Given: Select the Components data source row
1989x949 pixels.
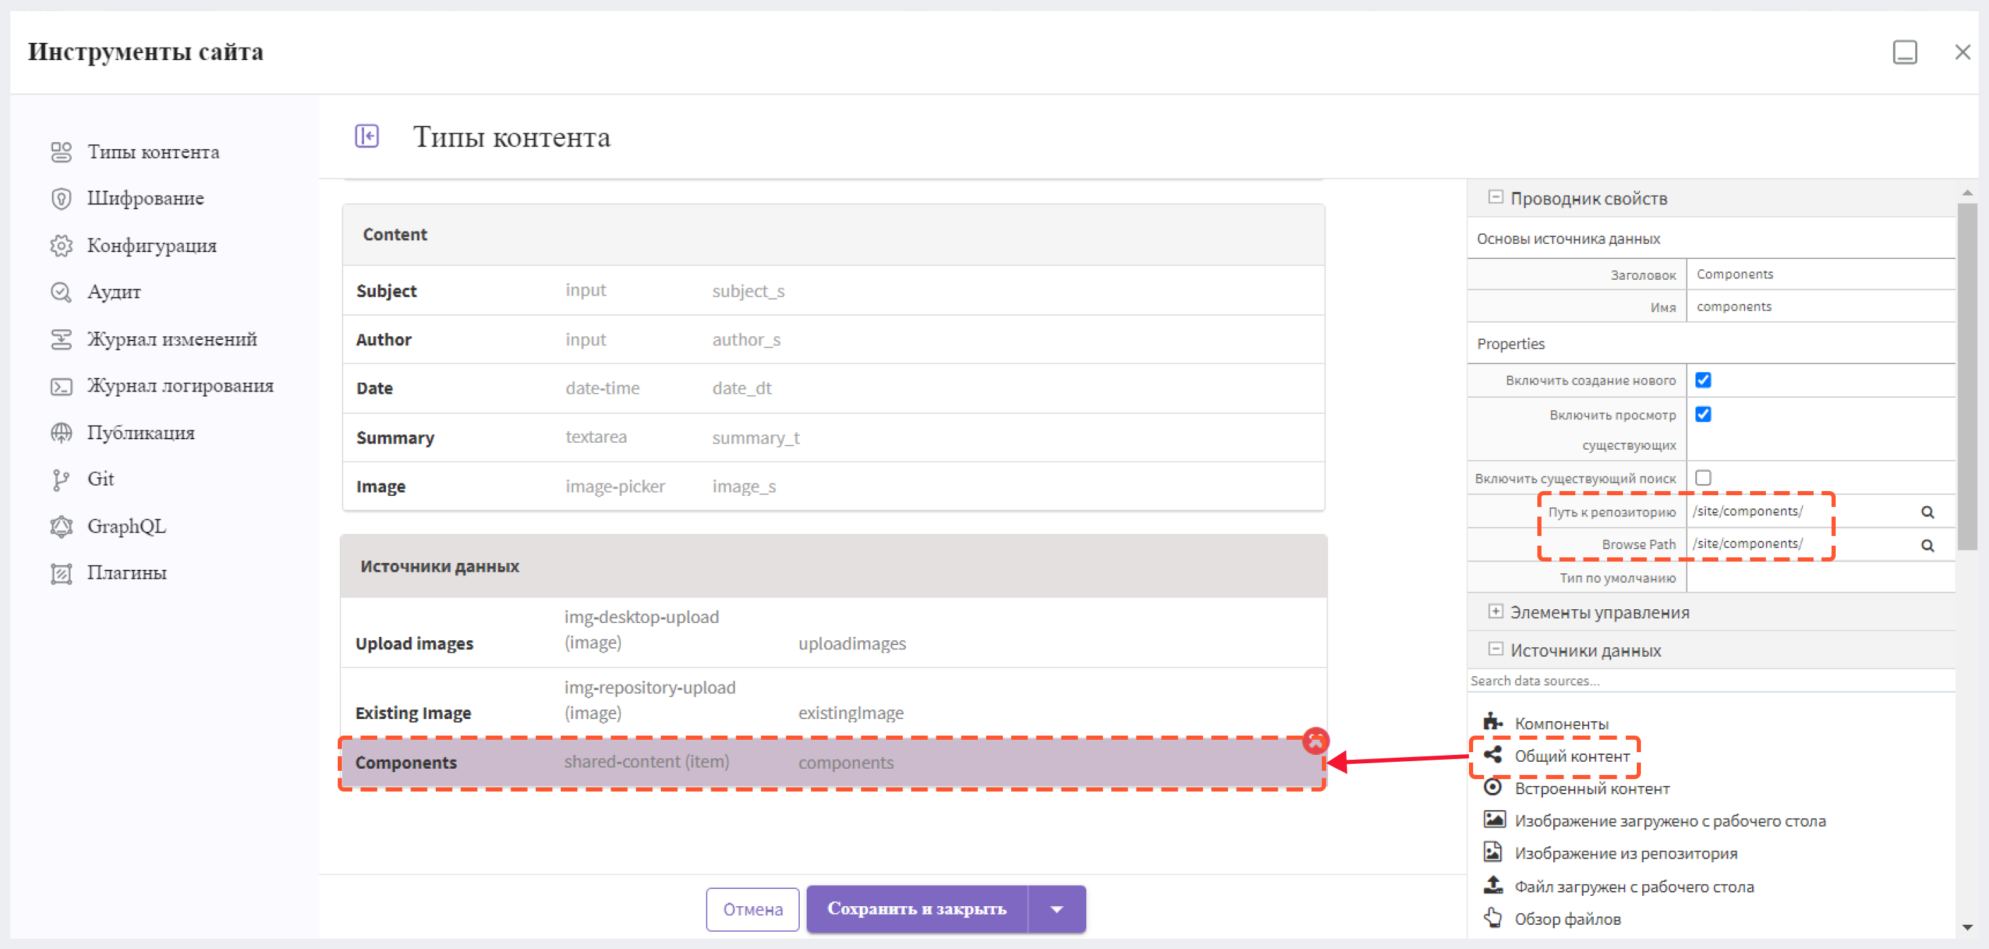Looking at the screenshot, I should [832, 763].
